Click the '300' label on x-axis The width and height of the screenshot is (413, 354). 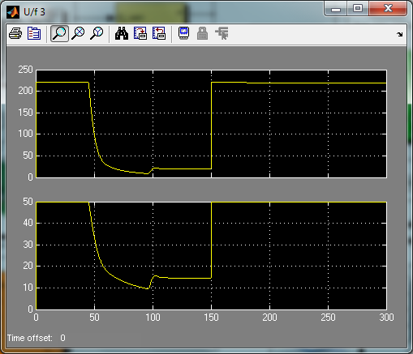point(386,318)
